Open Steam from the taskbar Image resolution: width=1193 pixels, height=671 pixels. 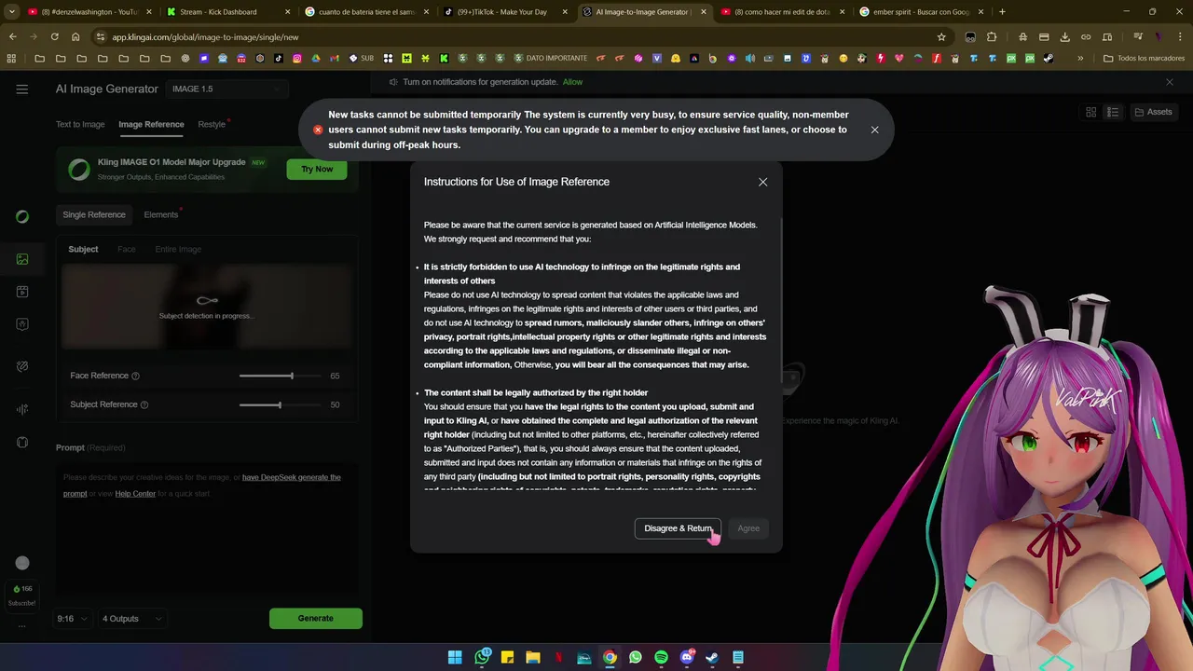click(x=712, y=657)
